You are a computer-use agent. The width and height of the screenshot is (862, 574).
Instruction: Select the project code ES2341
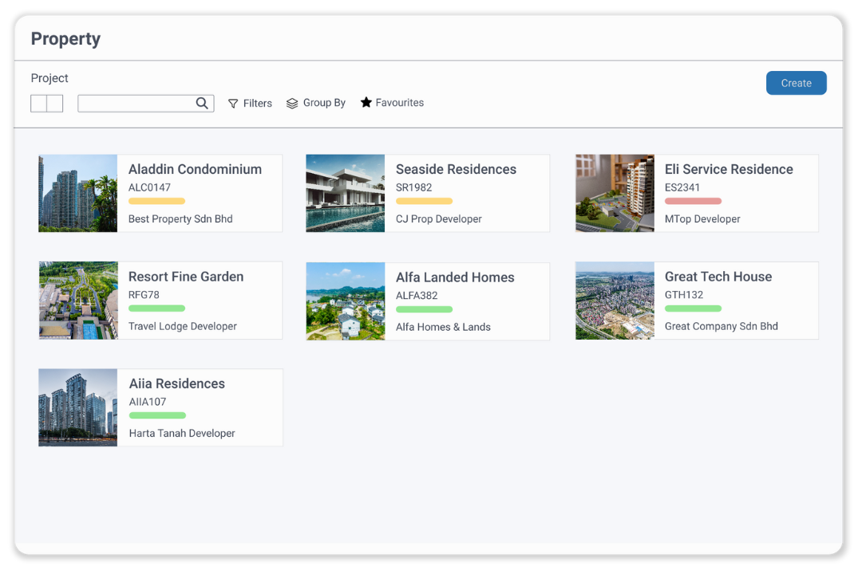(682, 187)
